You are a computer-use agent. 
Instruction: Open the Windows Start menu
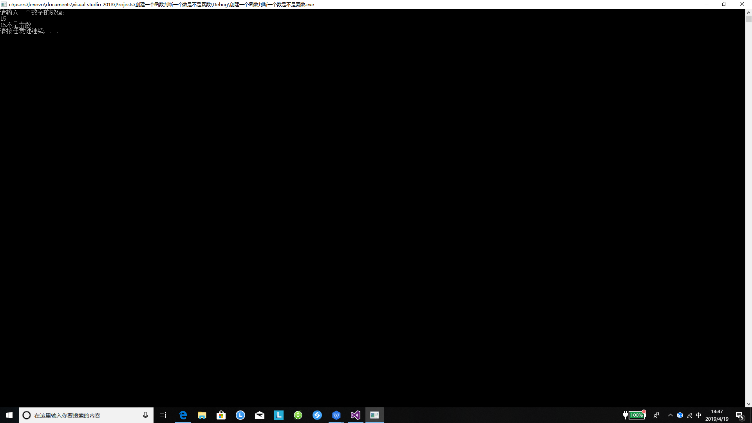click(9, 415)
